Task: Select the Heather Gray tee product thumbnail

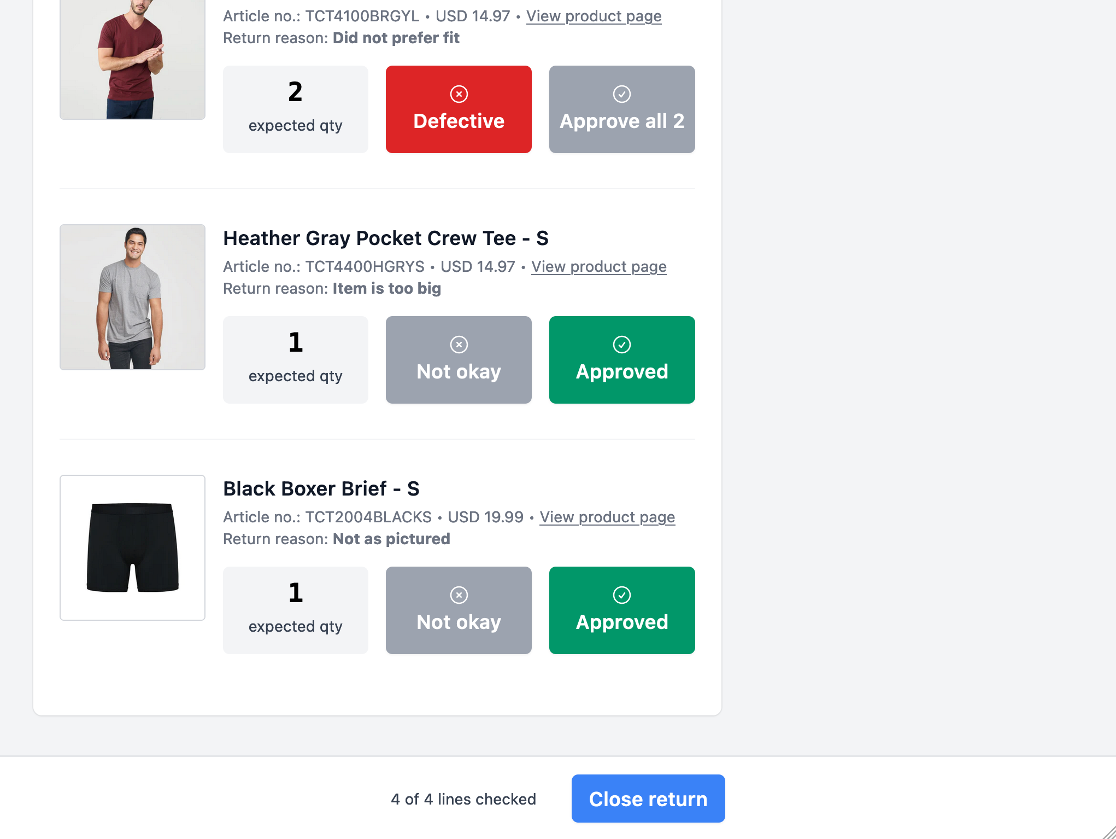Action: 132,298
